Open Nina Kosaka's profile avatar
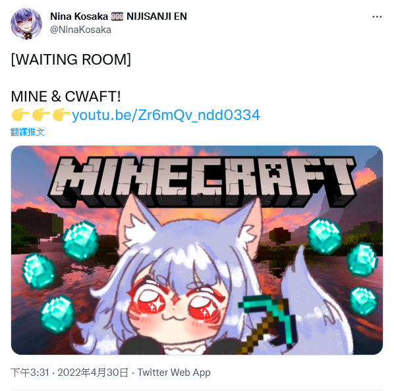 click(x=26, y=23)
